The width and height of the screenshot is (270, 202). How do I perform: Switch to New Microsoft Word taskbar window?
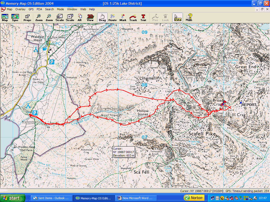136,198
